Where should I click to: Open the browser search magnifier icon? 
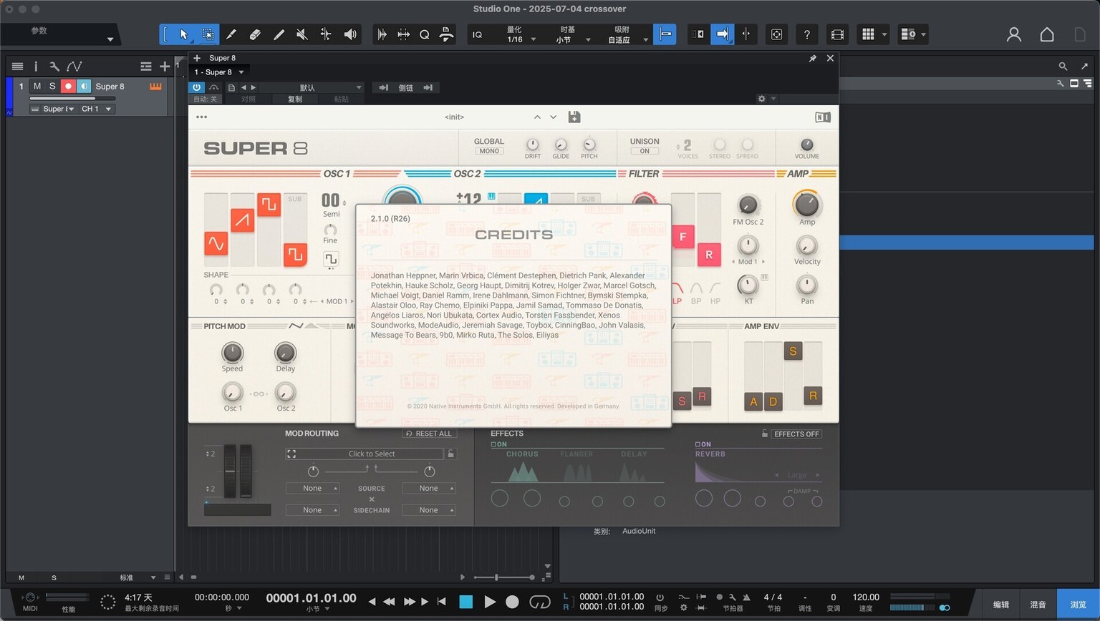1063,66
